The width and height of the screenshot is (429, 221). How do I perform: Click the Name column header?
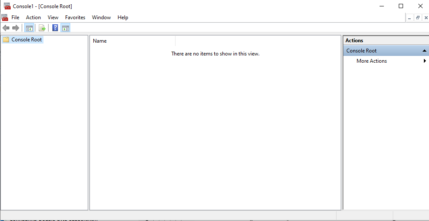[x=132, y=41]
